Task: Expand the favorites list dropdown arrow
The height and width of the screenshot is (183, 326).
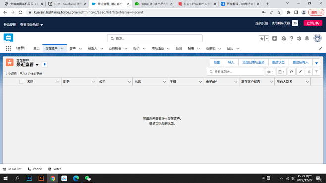Action: coord(267,38)
